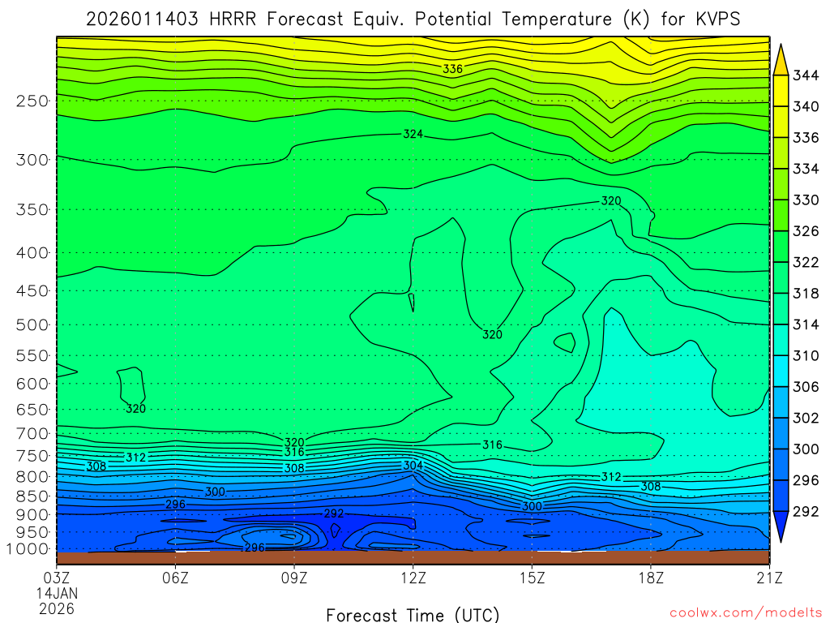The width and height of the screenshot is (830, 623).
Task: Click the 326 value on the color bar
Action: [806, 231]
